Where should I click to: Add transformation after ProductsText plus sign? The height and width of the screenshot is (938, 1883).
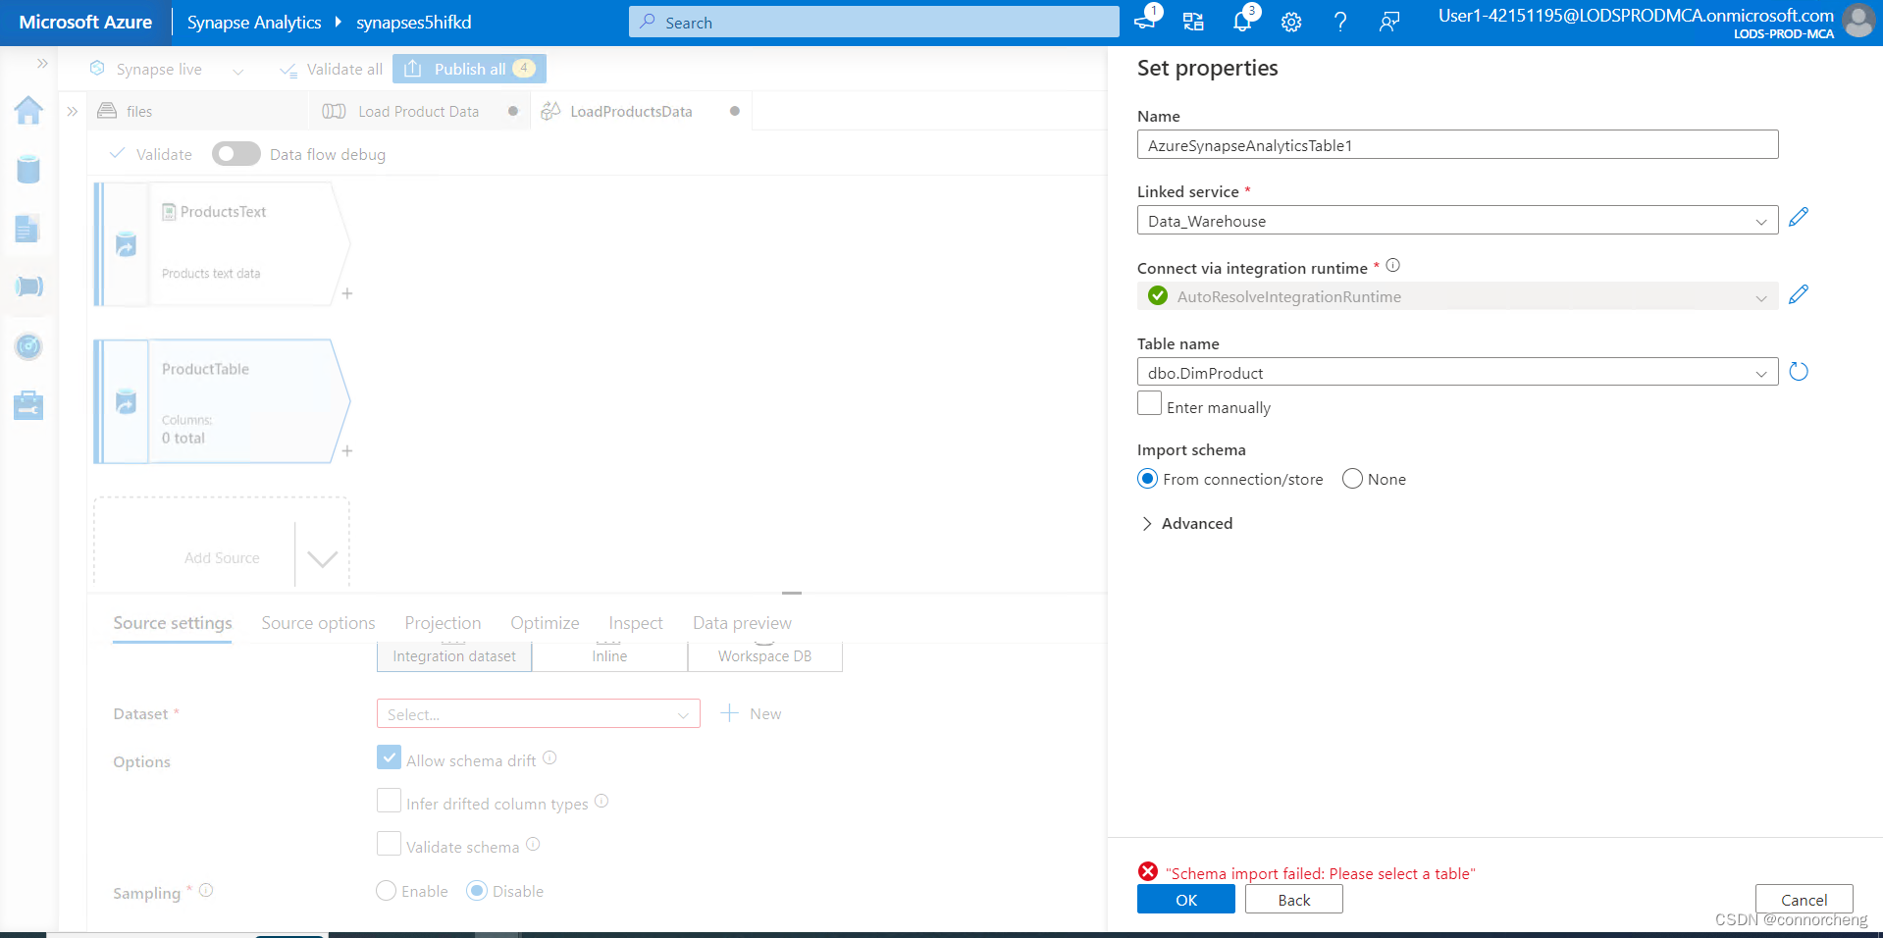point(346,293)
